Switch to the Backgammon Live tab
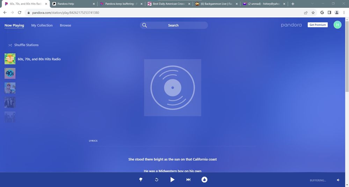This screenshot has height=187, width=349. click(x=216, y=4)
